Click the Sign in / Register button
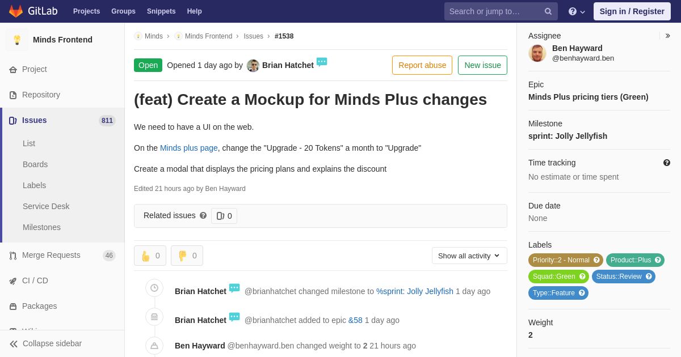 coord(632,11)
